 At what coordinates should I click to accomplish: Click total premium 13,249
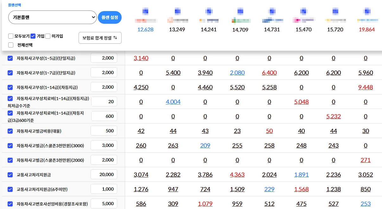click(177, 29)
